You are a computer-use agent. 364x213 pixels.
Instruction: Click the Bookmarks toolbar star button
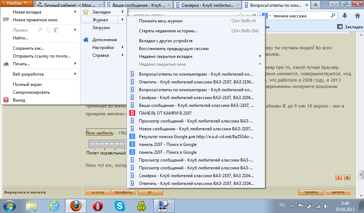[350, 27]
